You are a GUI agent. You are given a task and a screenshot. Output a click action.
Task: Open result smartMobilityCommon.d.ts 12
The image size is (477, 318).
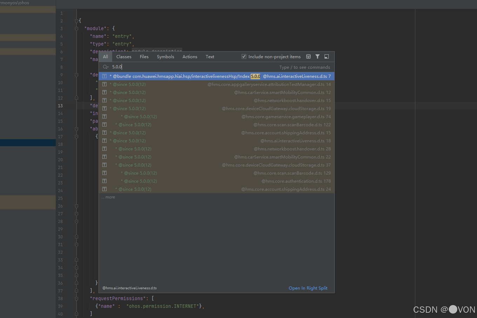pos(217,93)
